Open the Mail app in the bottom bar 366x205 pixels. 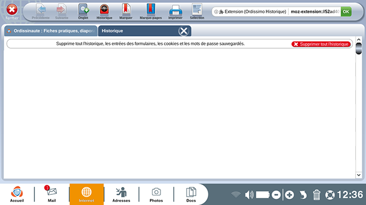tap(52, 194)
